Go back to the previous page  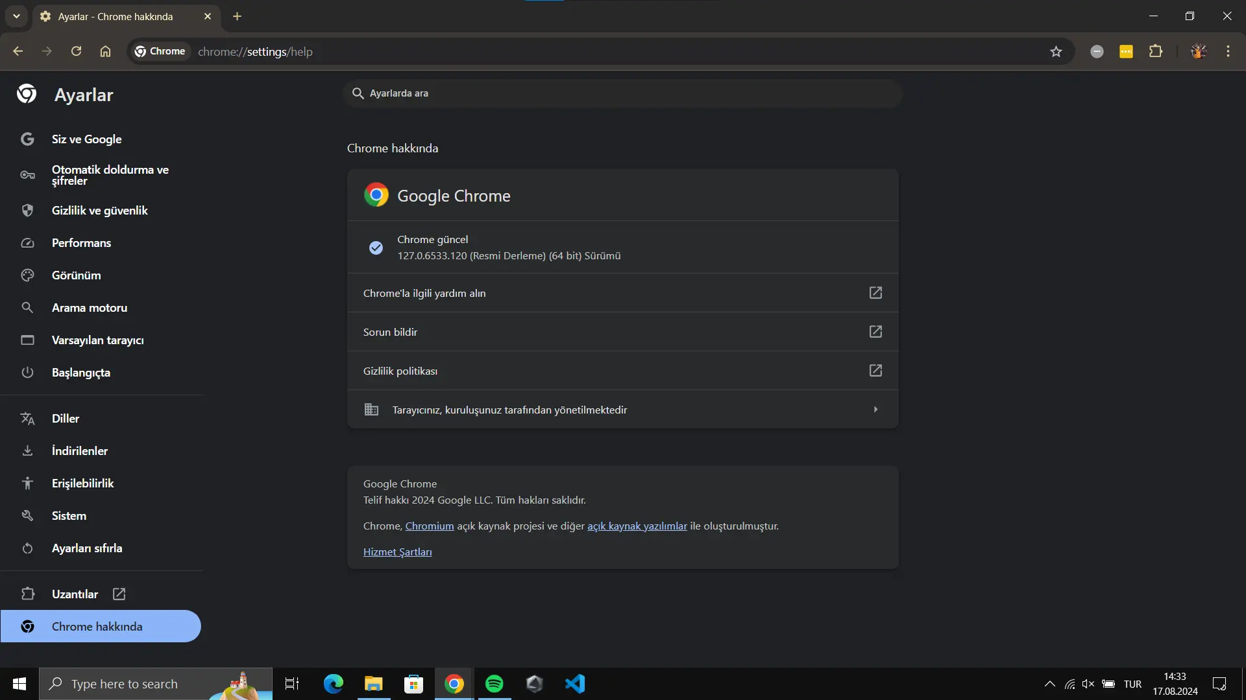(x=18, y=51)
